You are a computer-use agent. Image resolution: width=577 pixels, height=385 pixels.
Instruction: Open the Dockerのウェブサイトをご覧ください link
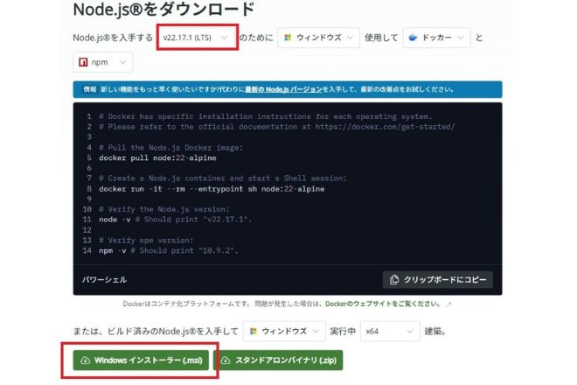click(x=383, y=304)
